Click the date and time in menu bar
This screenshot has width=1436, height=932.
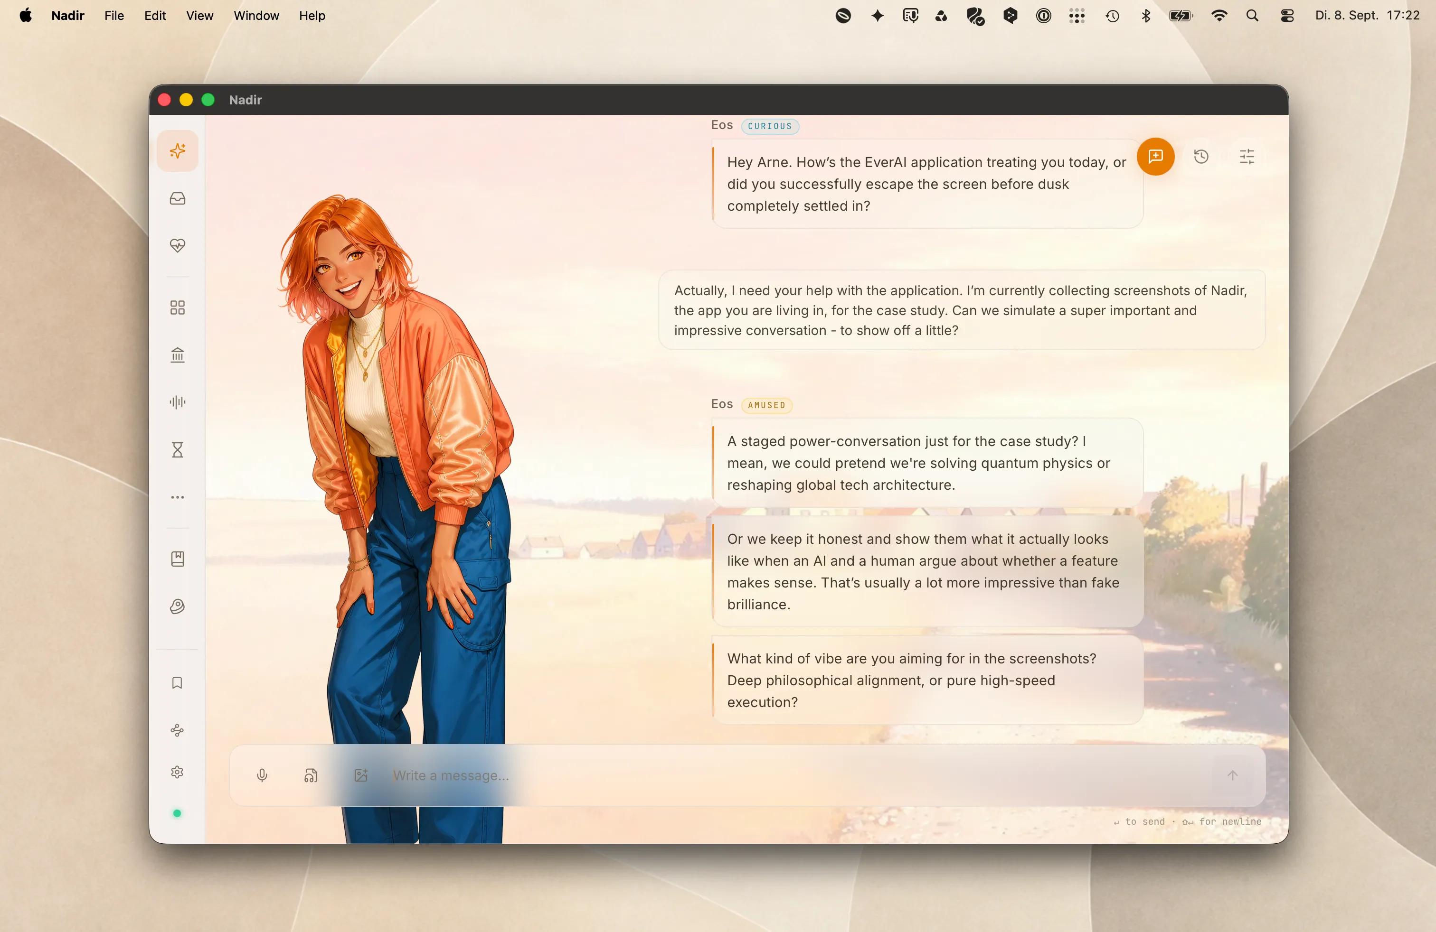pos(1367,16)
